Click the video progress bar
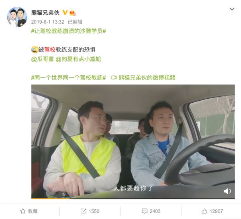The width and height of the screenshot is (241, 219). tap(133, 199)
